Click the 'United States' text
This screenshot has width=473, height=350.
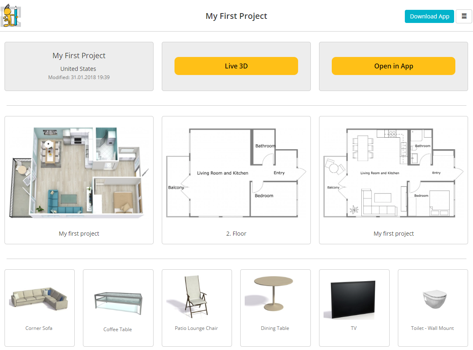[78, 69]
